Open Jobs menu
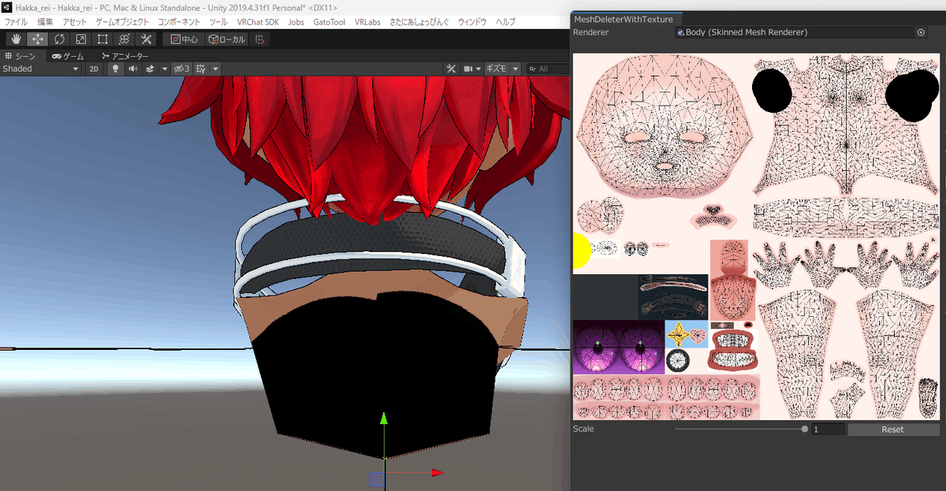 pos(296,22)
